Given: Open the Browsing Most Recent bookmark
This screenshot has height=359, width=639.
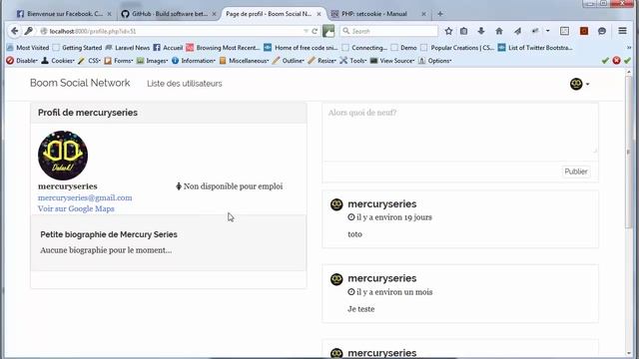Looking at the screenshot, I should pos(223,48).
